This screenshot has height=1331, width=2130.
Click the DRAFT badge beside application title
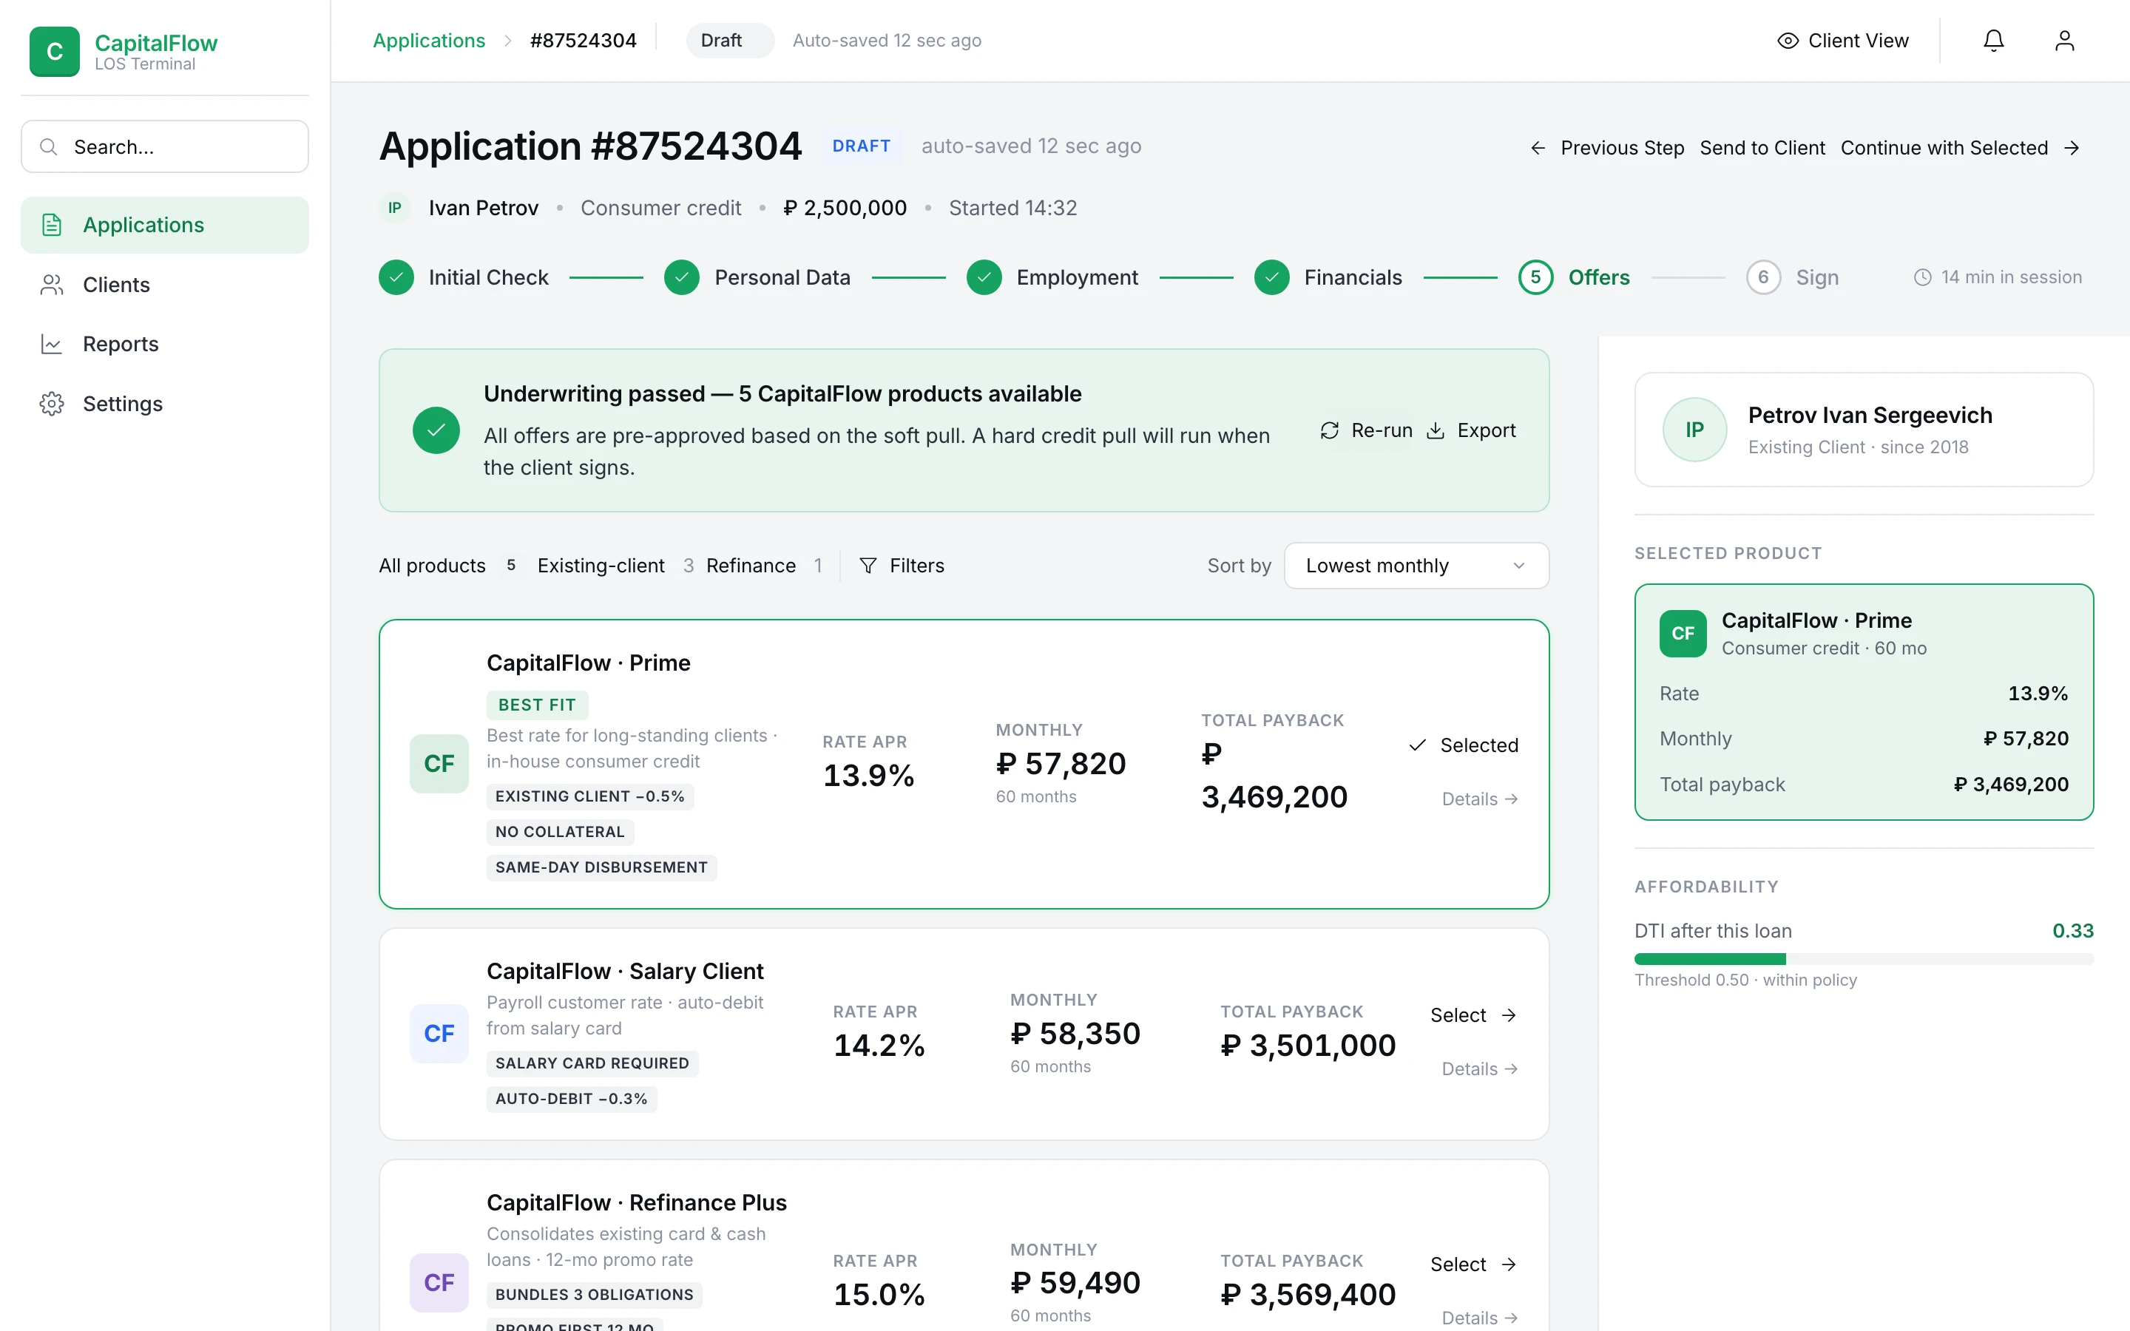pos(861,146)
